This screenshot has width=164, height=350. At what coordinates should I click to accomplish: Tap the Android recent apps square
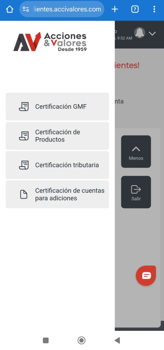tap(46, 340)
